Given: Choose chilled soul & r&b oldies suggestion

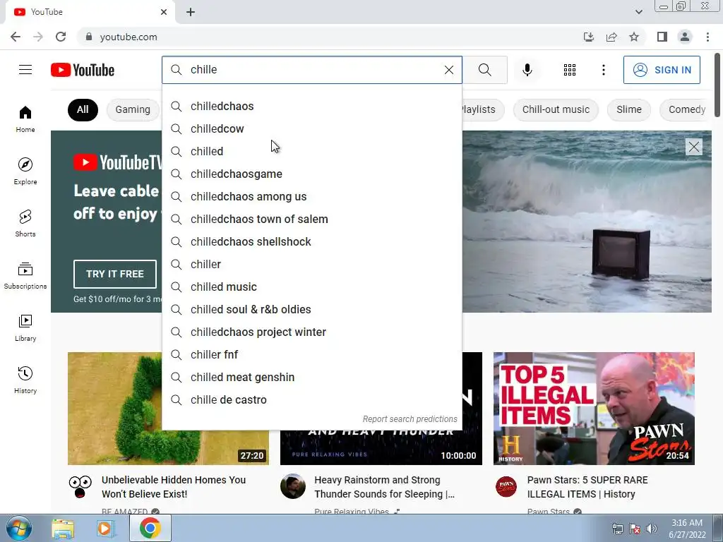Looking at the screenshot, I should (311, 309).
